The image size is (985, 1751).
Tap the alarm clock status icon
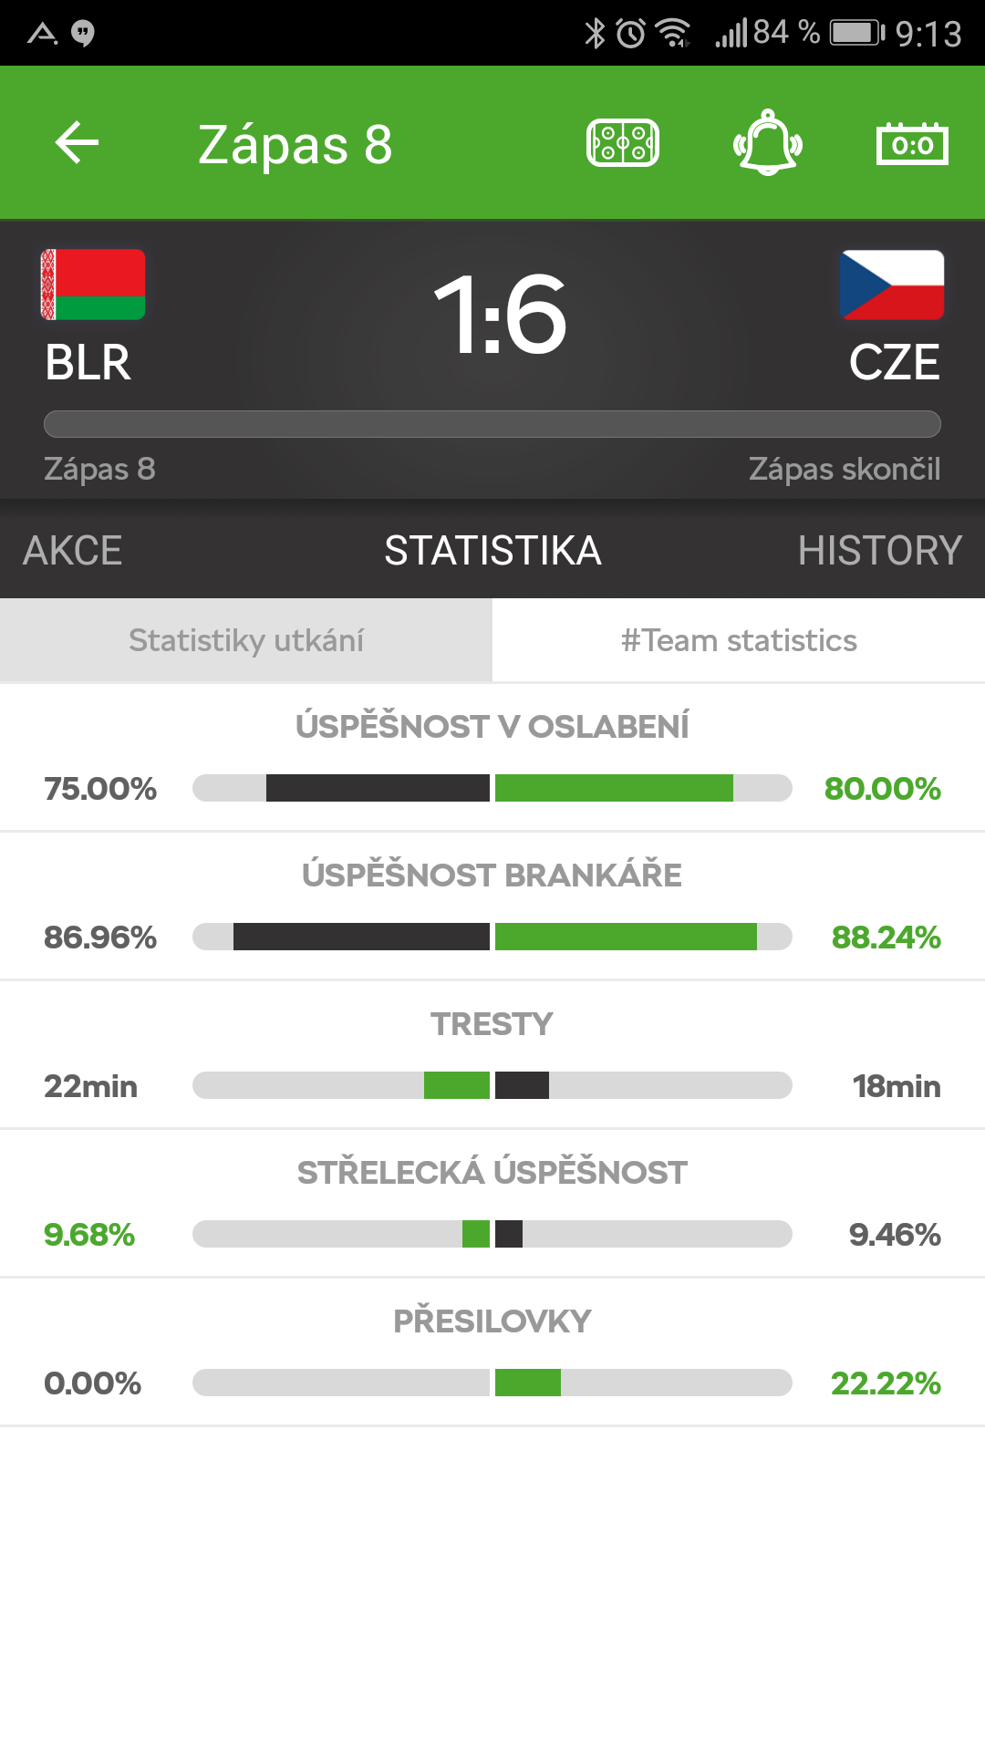pos(631,34)
